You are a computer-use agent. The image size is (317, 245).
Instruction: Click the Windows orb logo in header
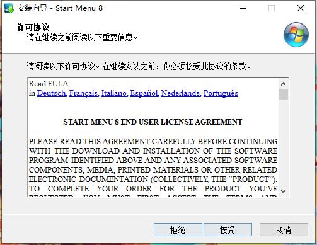[x=296, y=35]
